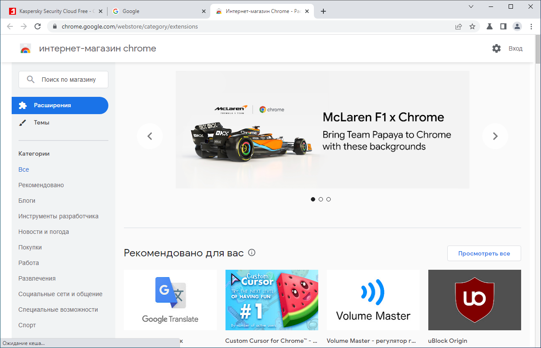Open the Работа category
Viewport: 541px width, 348px height.
click(x=28, y=263)
